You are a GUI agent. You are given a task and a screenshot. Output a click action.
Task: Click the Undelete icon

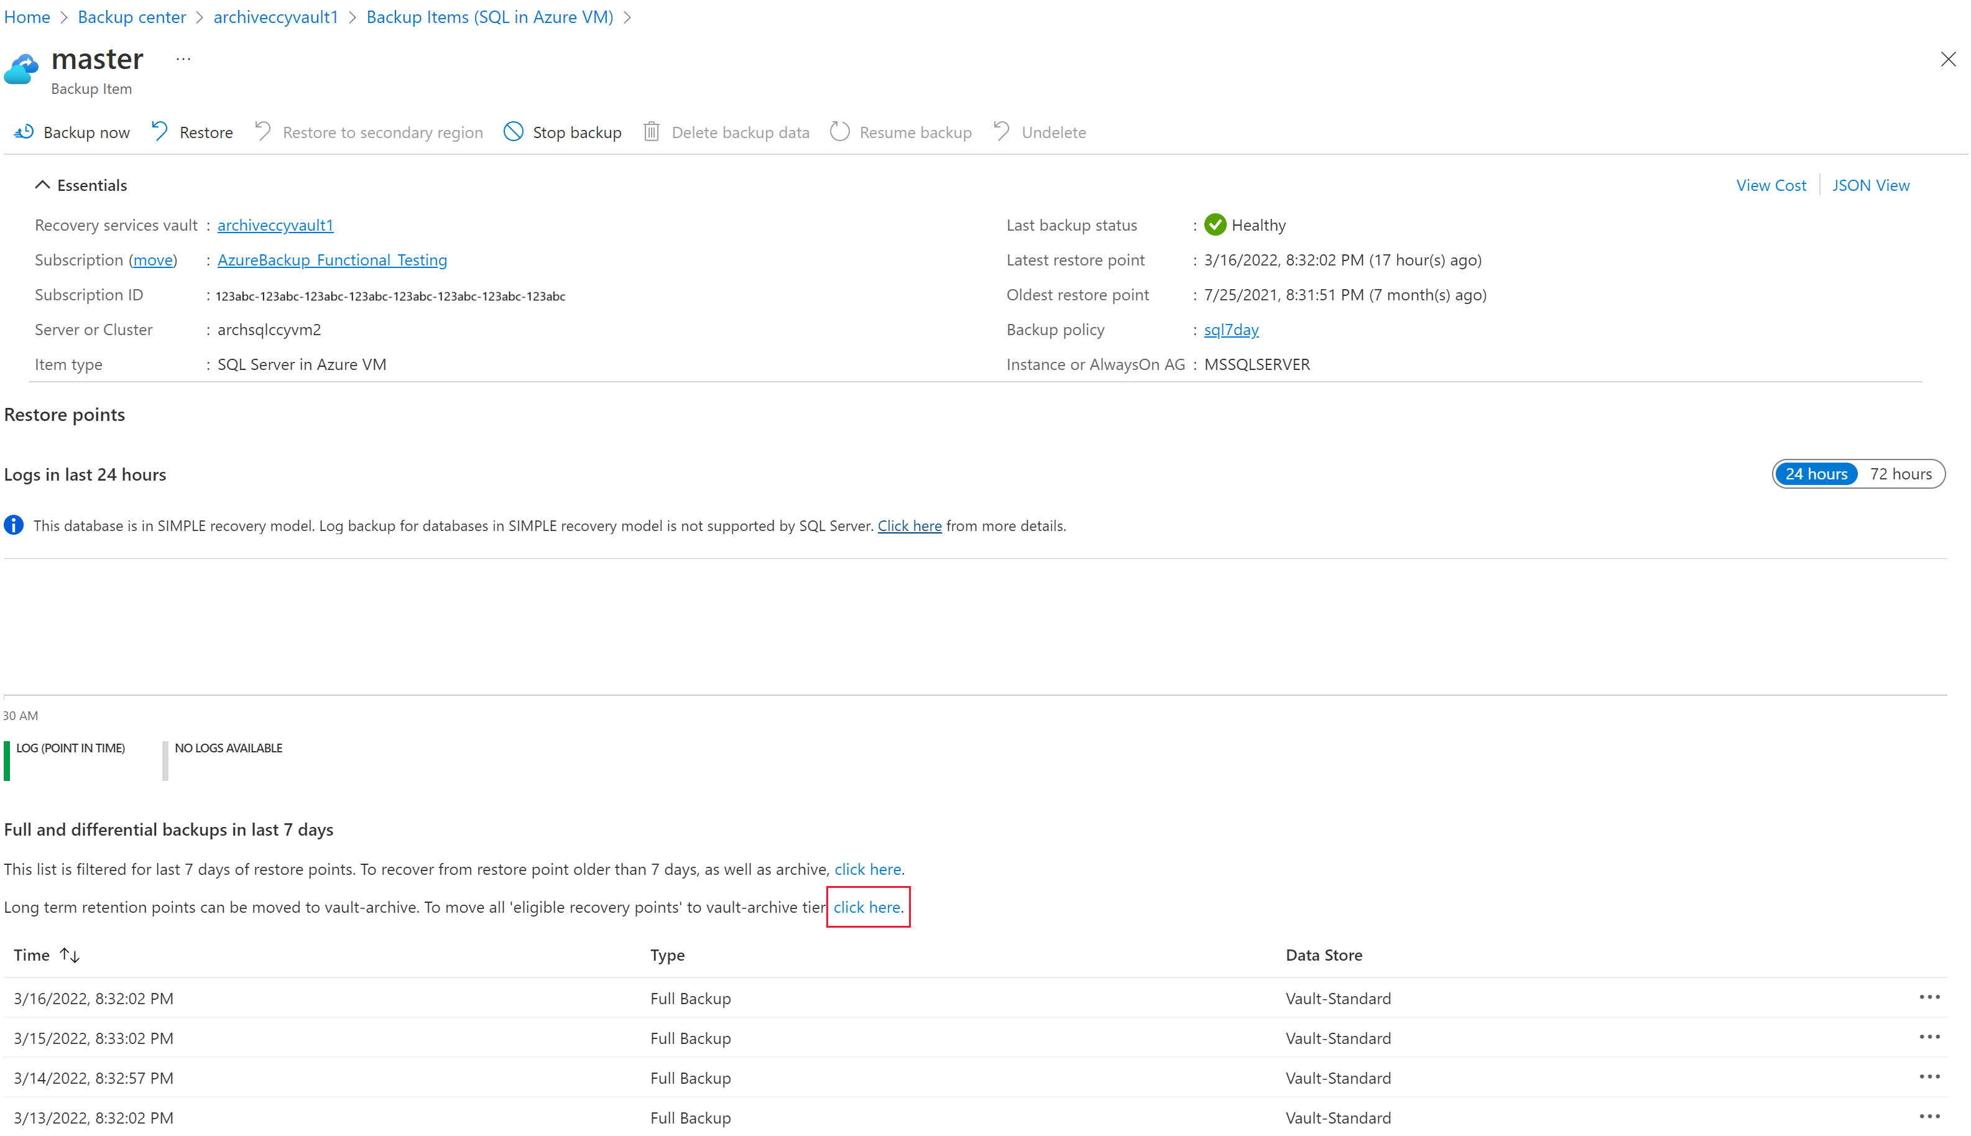click(1002, 131)
